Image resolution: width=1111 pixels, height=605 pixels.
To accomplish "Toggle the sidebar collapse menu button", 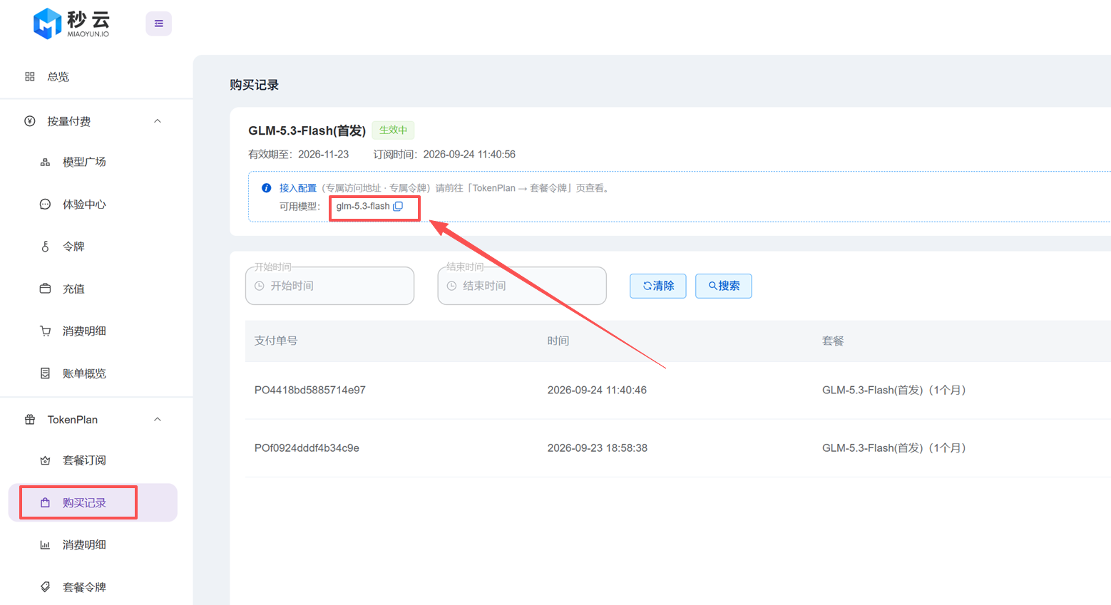I will point(158,24).
